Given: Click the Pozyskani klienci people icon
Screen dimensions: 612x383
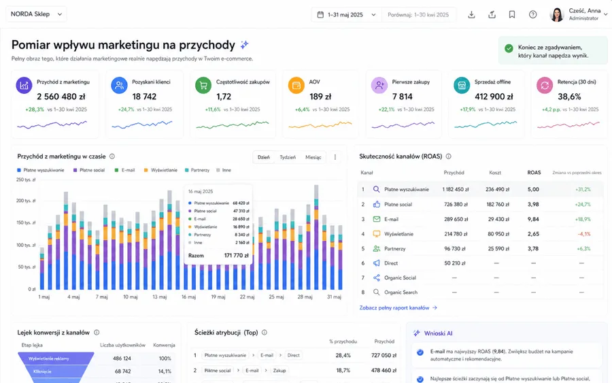Looking at the screenshot, I should point(119,86).
